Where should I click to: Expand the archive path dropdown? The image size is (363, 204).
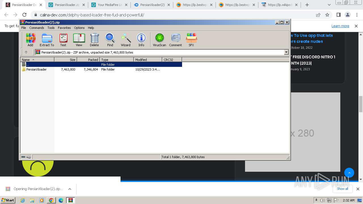286,52
